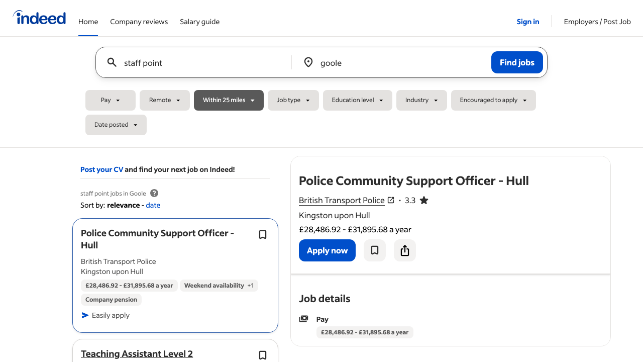
Task: Go to Company reviews tab
Action: pos(139,22)
